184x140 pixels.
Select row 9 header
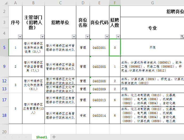(4, 67)
